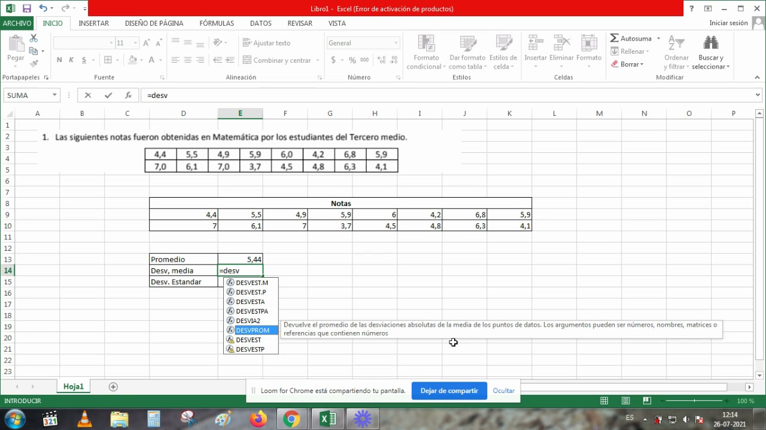Click the Insertar cells icon
The image size is (766, 430).
coord(536,43)
